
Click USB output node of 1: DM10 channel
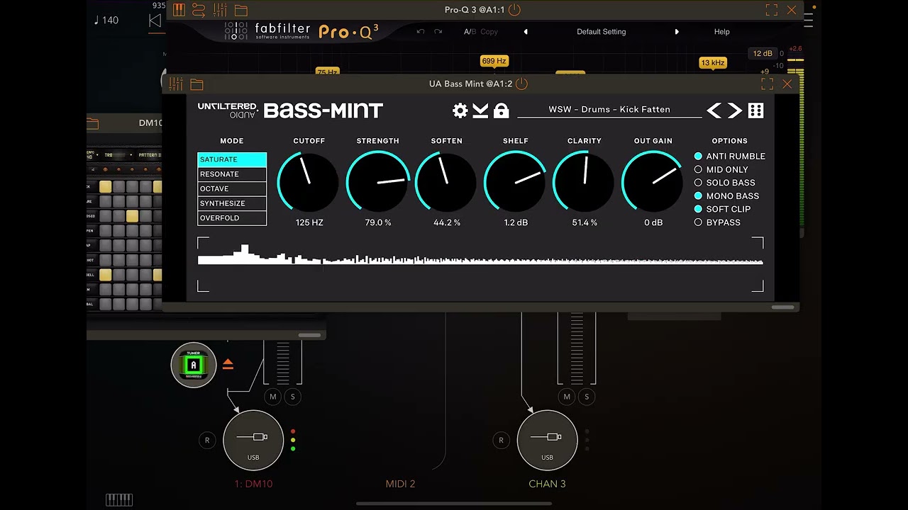(253, 440)
